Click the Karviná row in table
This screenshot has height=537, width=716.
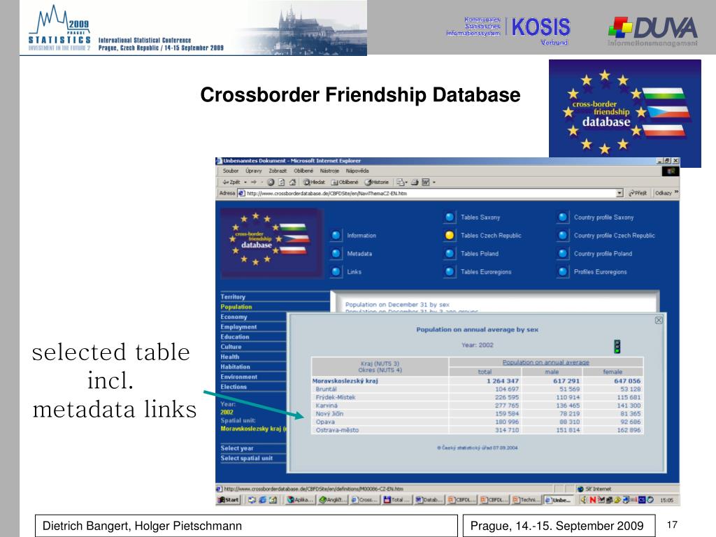pos(477,406)
